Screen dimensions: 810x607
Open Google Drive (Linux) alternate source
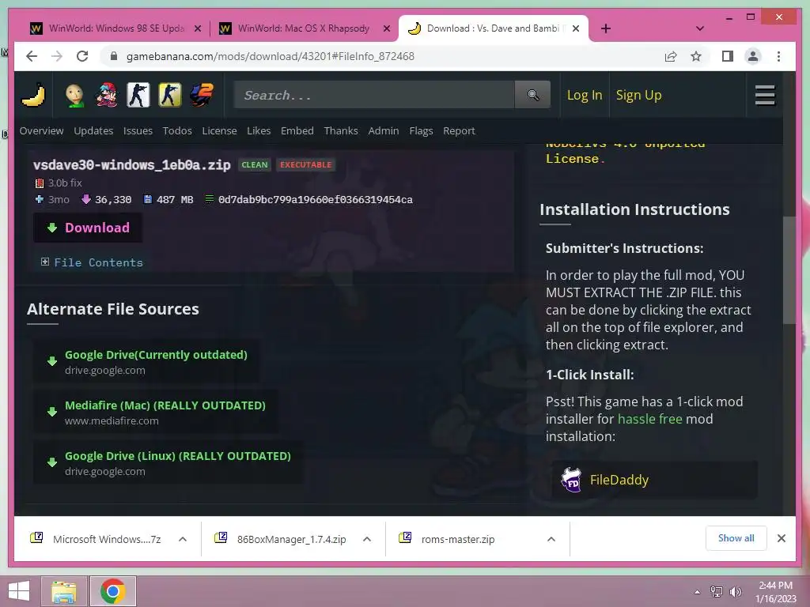[x=168, y=462]
